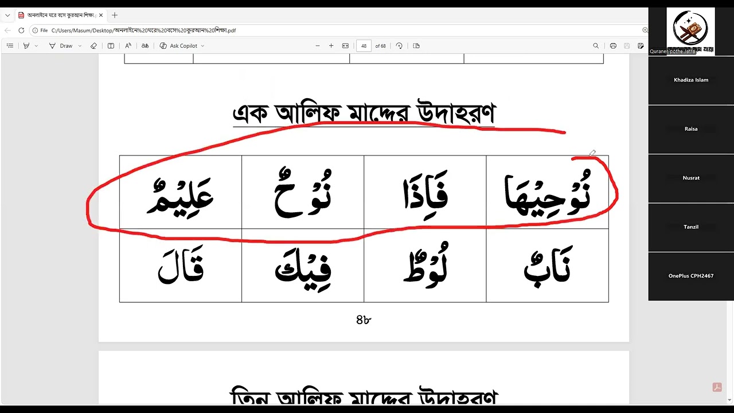734x413 pixels.
Task: Click the Save as icon
Action: (x=641, y=46)
